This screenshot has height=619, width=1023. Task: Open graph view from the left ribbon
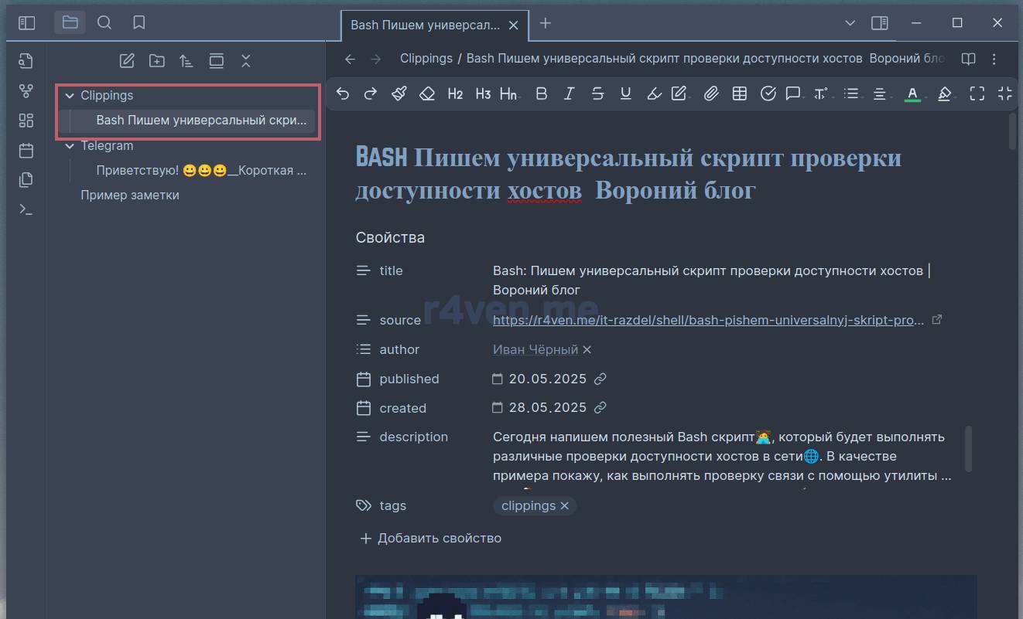(26, 91)
